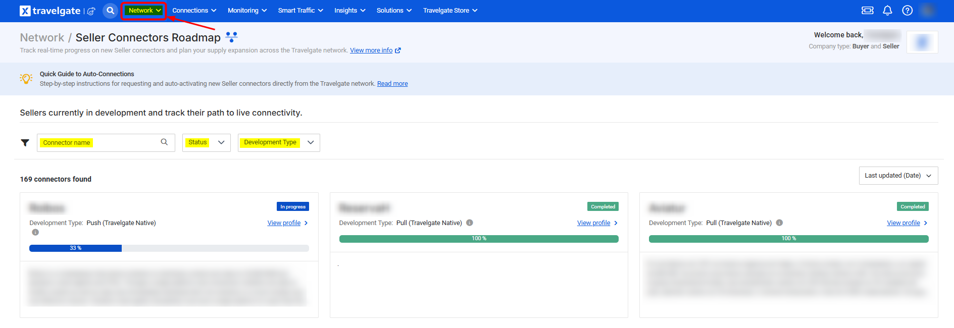Click the third card's 100 % progress bar
This screenshot has height=328, width=954.
point(789,239)
